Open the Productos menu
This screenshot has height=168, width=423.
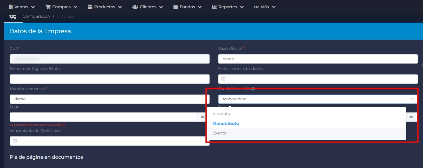click(105, 7)
